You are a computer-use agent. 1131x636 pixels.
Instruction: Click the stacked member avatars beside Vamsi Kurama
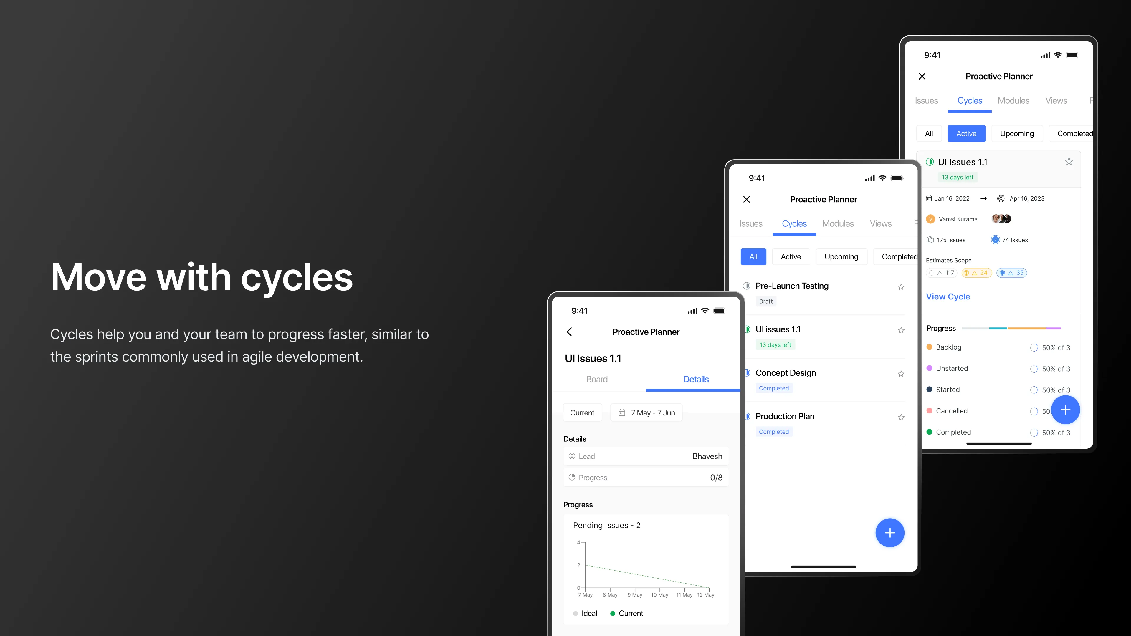[x=1001, y=218]
